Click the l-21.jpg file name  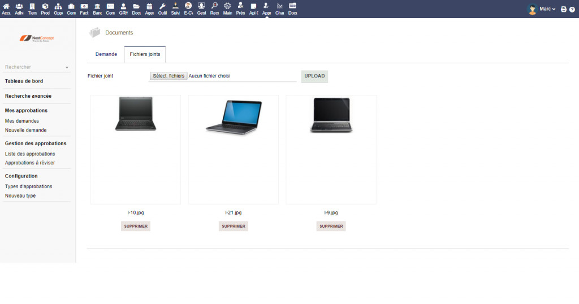coord(234,212)
